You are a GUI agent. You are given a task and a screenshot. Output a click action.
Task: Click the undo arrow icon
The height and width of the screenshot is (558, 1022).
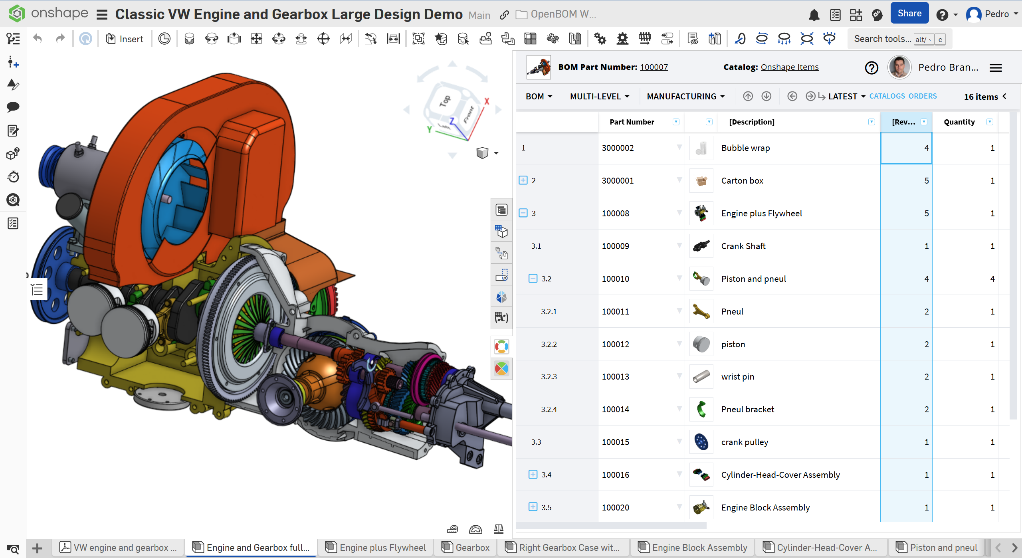38,39
